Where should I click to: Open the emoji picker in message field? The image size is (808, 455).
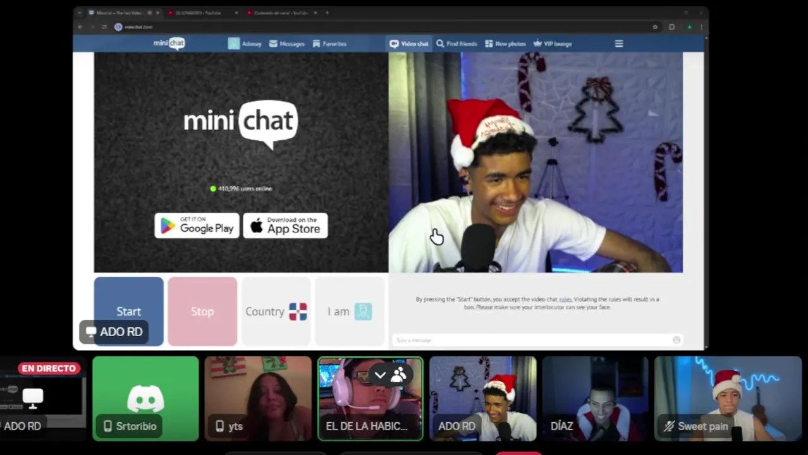click(x=676, y=340)
